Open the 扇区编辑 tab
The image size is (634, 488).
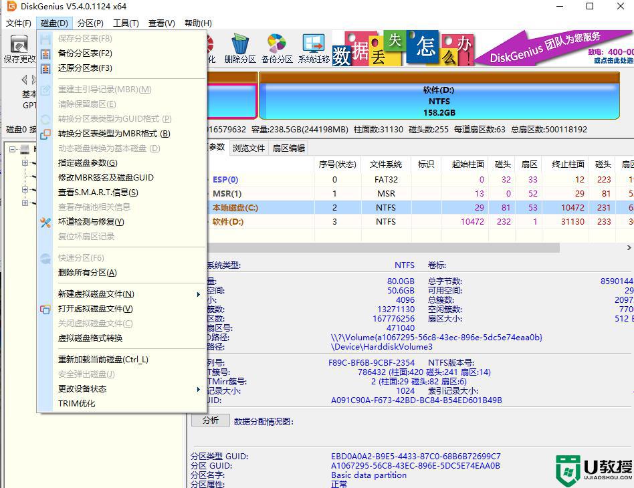coord(289,148)
